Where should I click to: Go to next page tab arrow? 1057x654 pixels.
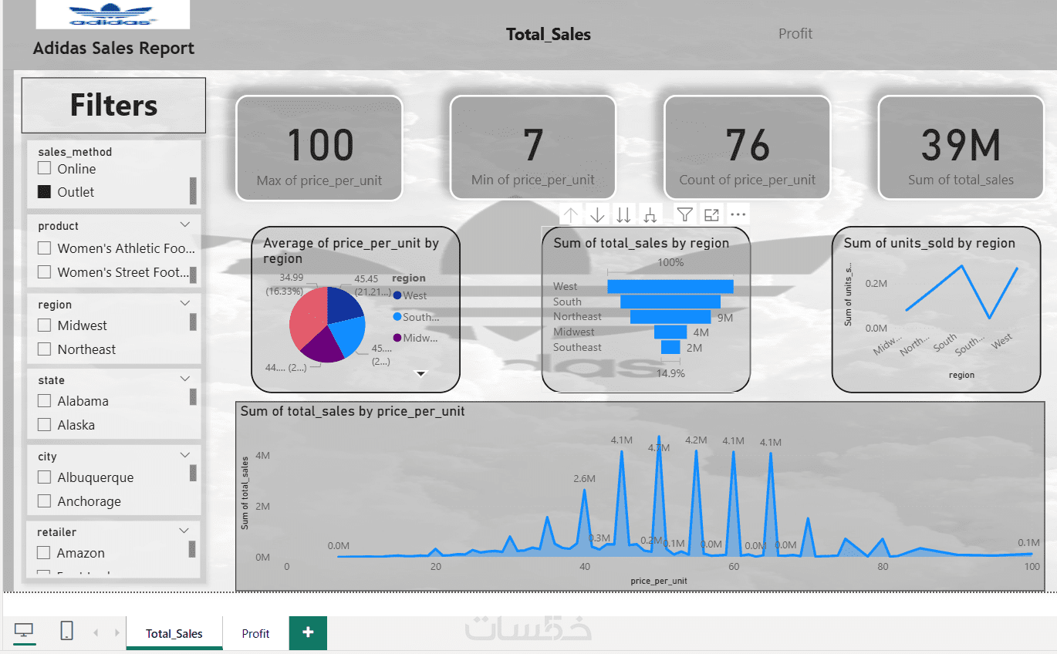click(x=117, y=632)
